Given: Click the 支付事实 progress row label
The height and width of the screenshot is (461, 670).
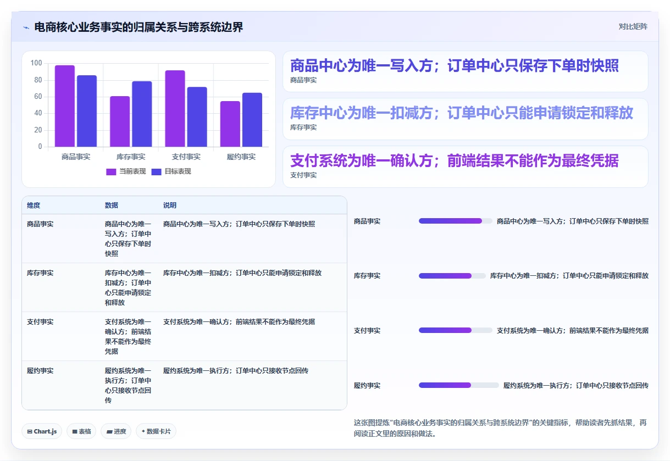Looking at the screenshot, I should (x=367, y=331).
